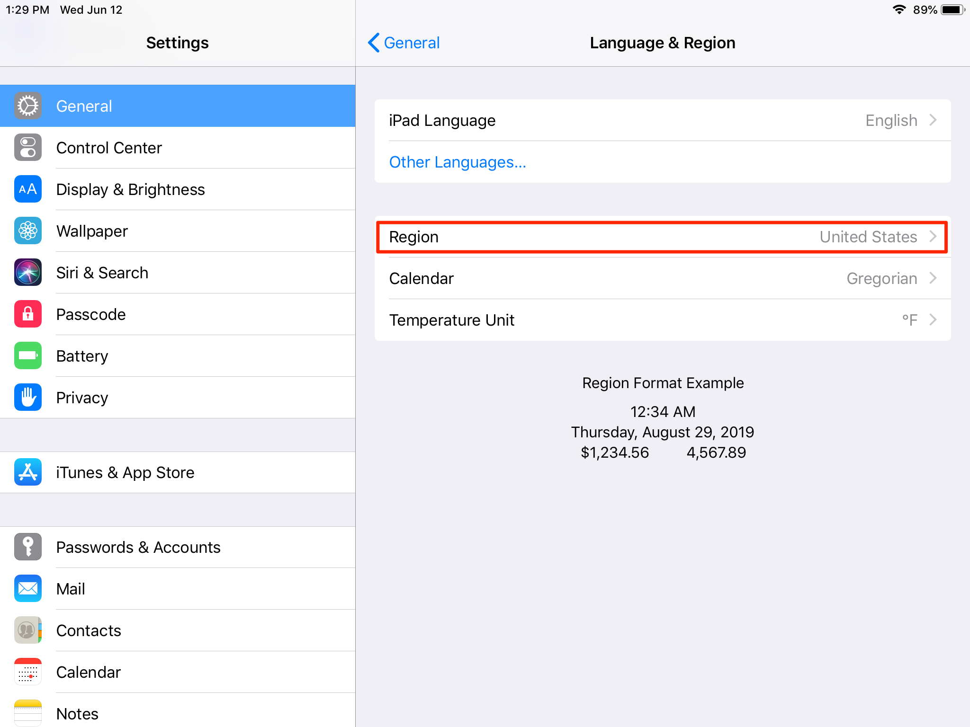Open Region setting row
Viewport: 970px width, 727px height.
[663, 237]
